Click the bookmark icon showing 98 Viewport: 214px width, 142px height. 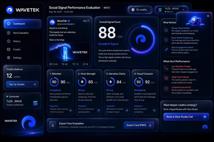(84, 64)
